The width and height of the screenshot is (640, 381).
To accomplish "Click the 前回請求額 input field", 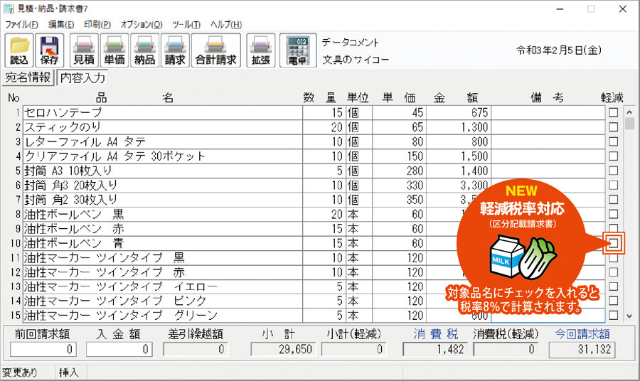I will pos(43,349).
